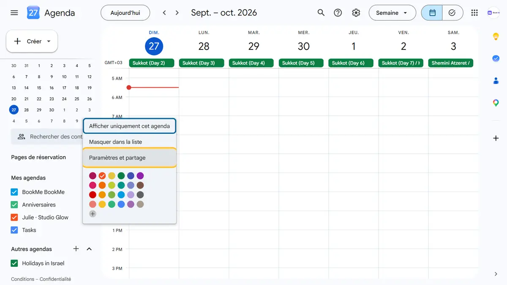Toggle the Anniversaires calendar checkbox
The height and width of the screenshot is (285, 507).
pyautogui.click(x=14, y=205)
